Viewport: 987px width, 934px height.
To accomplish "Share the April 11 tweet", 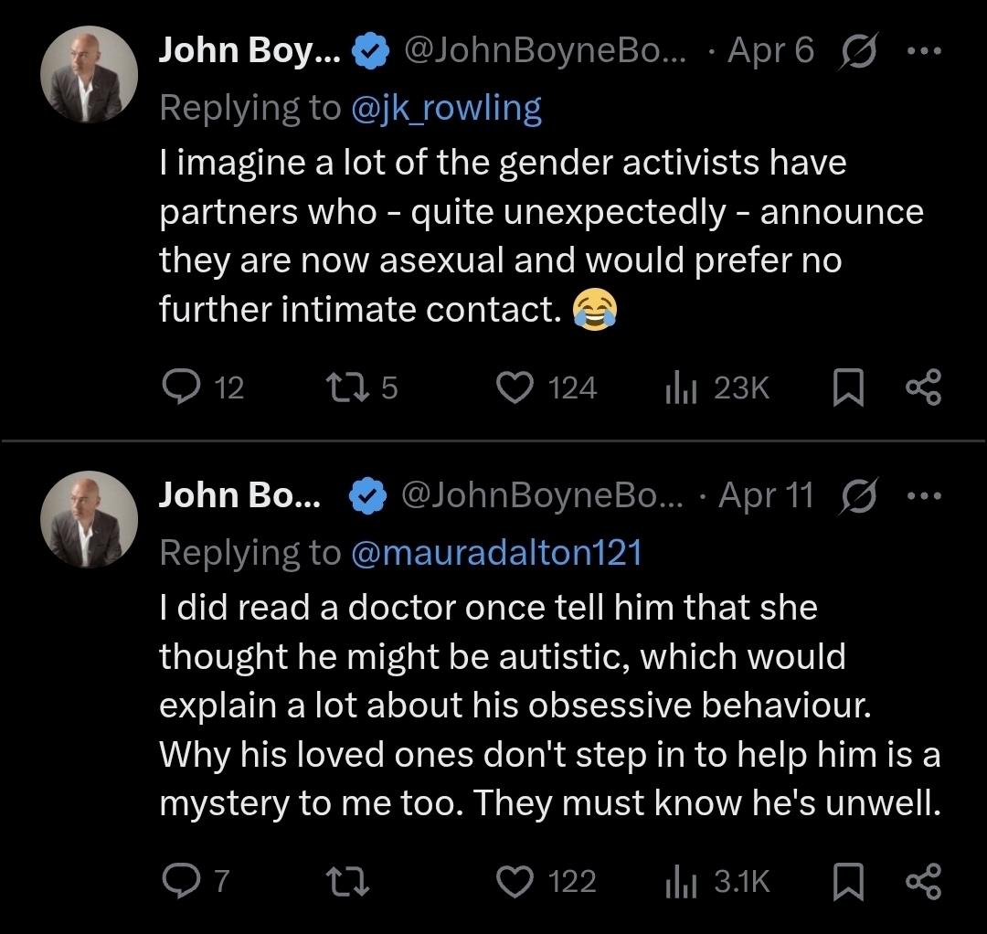I will pyautogui.click(x=923, y=882).
